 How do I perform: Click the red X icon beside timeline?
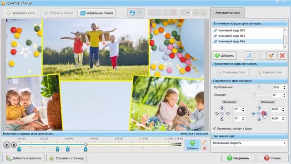[205, 149]
